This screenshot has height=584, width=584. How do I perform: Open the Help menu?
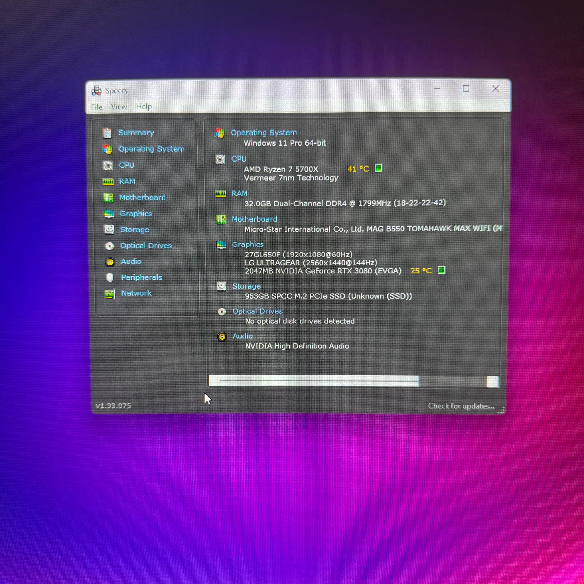144,107
